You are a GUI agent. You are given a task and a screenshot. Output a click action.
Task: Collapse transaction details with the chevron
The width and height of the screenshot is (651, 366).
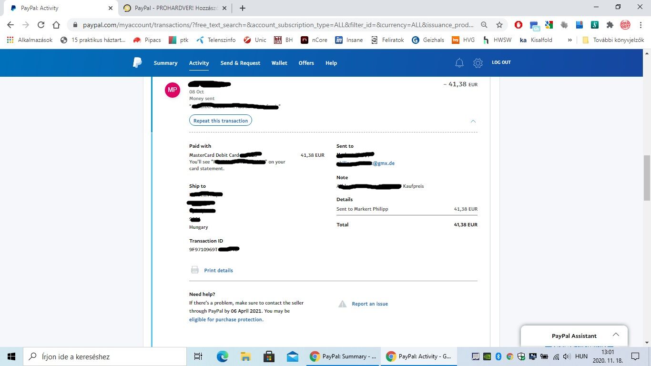pyautogui.click(x=473, y=121)
